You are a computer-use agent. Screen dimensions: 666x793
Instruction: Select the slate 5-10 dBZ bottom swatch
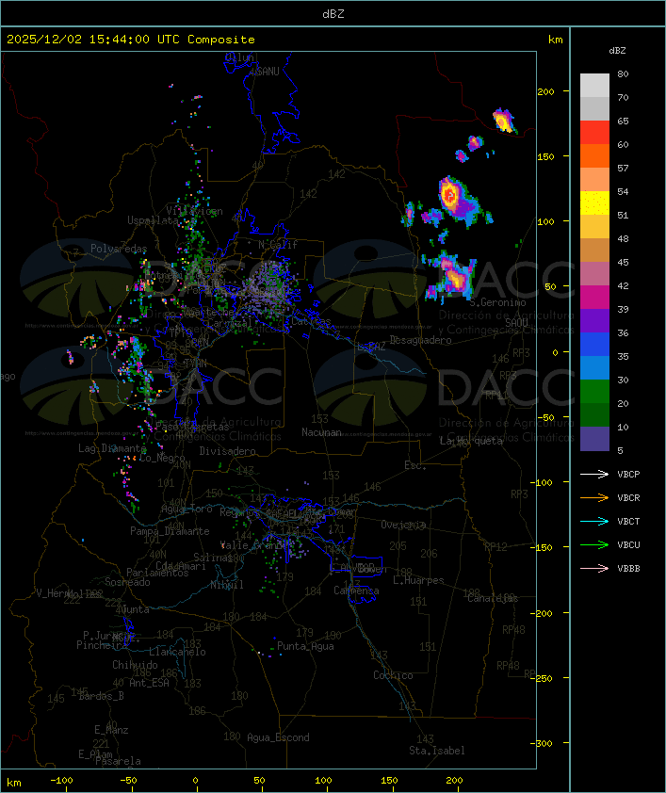pyautogui.click(x=594, y=439)
